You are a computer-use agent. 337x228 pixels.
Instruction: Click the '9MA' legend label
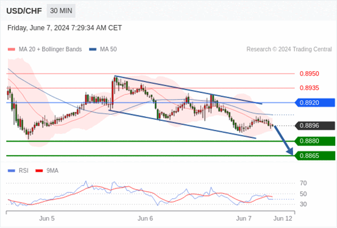52,171
